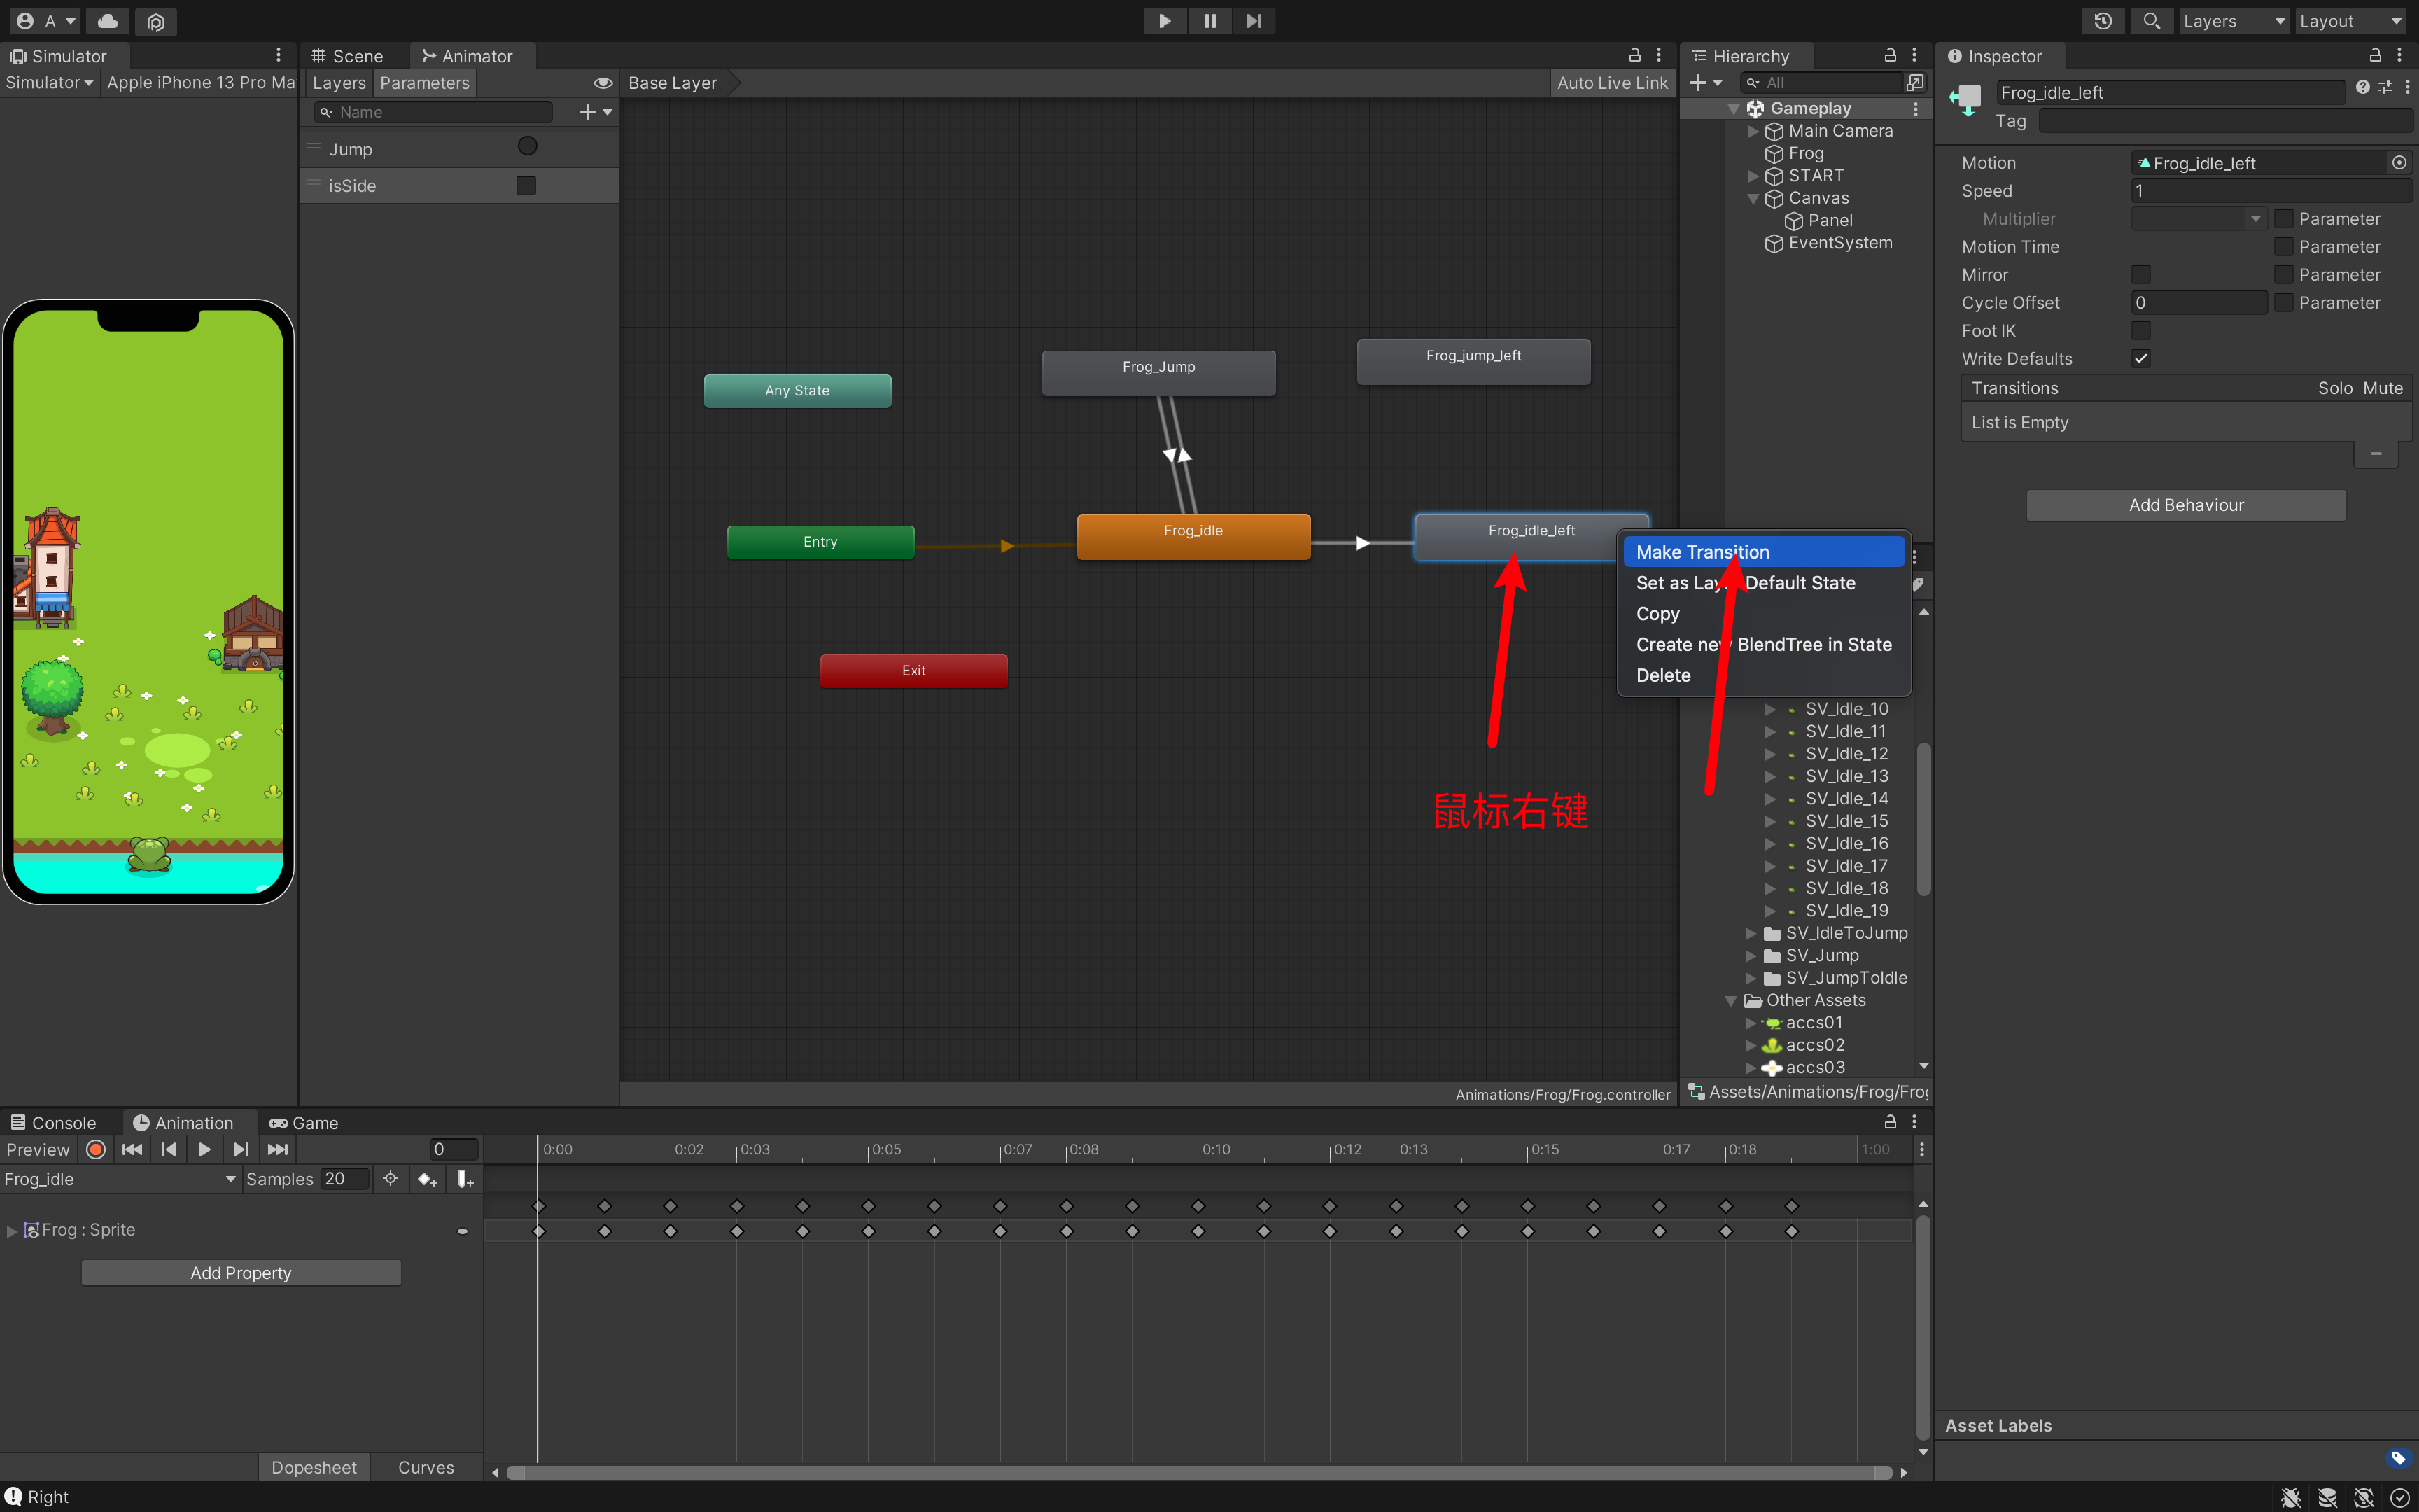
Task: Pick Motion clip via object picker
Action: [x=2399, y=163]
